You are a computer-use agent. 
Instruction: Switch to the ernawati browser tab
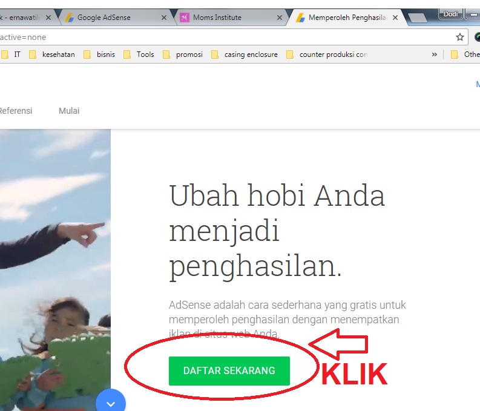point(28,18)
